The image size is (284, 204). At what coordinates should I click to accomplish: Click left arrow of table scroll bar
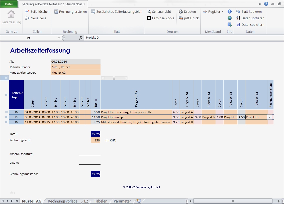[x=103, y=78]
